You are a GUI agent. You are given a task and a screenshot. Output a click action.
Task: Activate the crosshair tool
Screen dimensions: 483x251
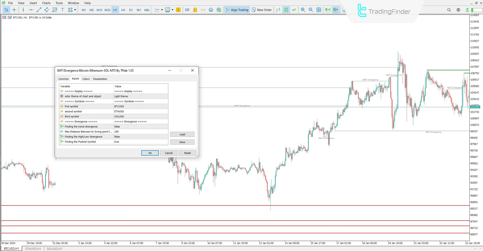point(14,10)
